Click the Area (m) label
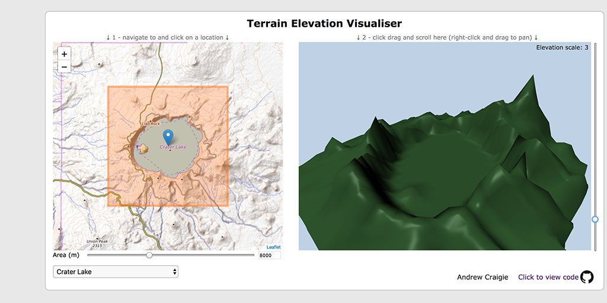This screenshot has height=303, width=607. (x=66, y=255)
